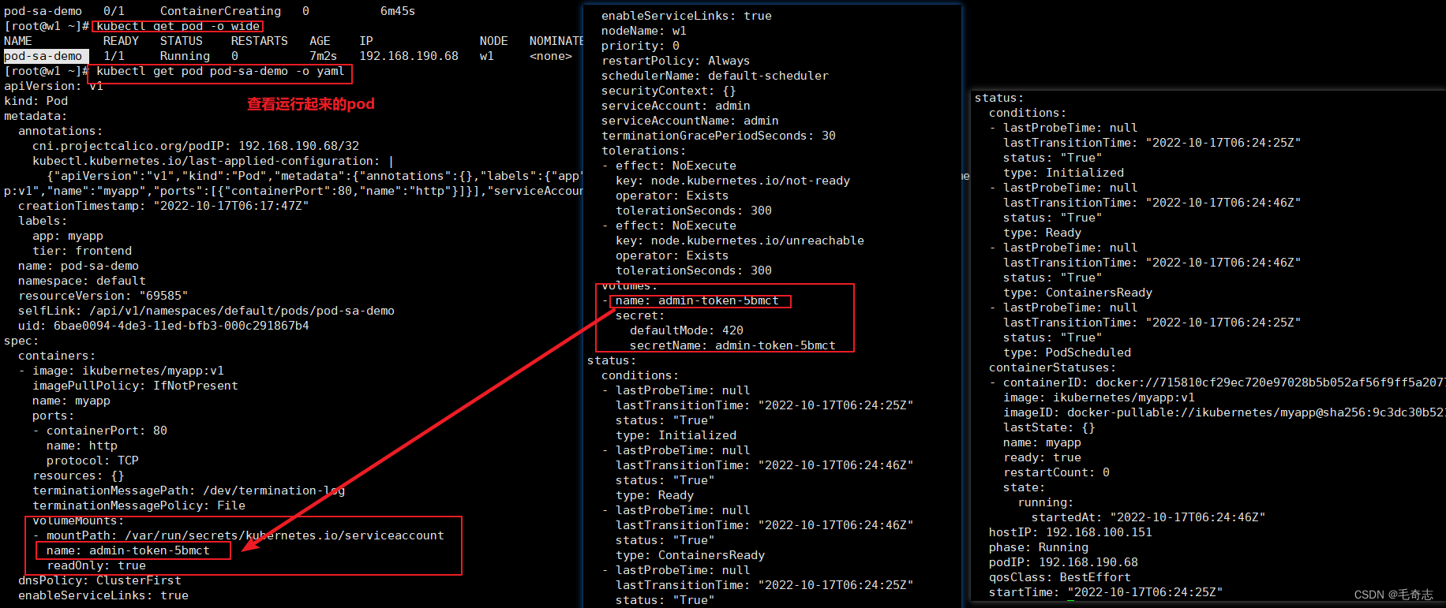Click the mountPath '/var/run/secrets/kubernetes.io/serviceaccount' line

pyautogui.click(x=245, y=535)
